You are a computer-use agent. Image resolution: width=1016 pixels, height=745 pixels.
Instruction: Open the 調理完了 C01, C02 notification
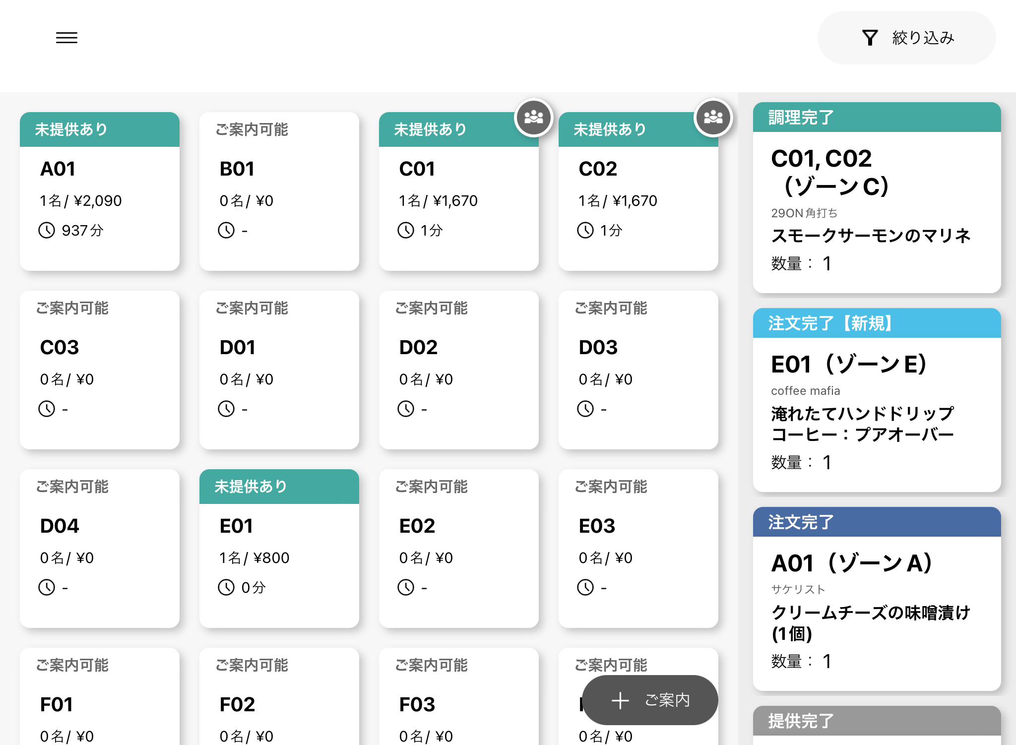pos(877,197)
